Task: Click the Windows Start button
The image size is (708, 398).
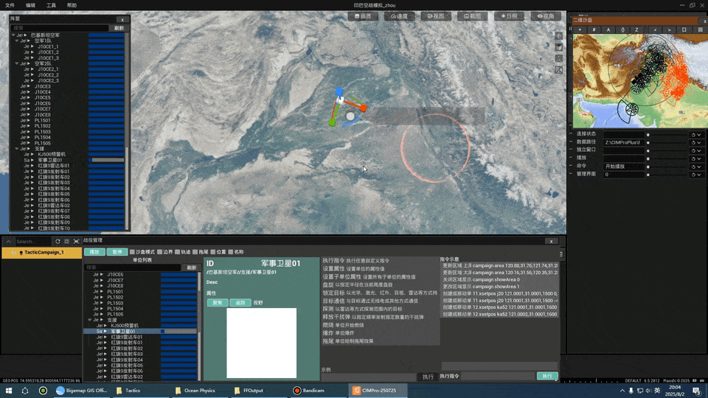Action: tap(9, 391)
